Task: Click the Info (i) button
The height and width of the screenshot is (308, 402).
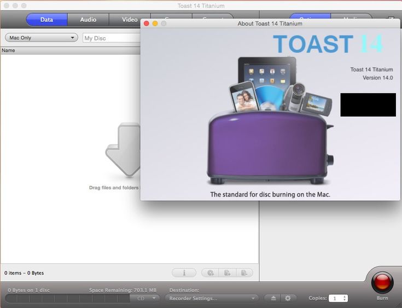Action: [184, 272]
